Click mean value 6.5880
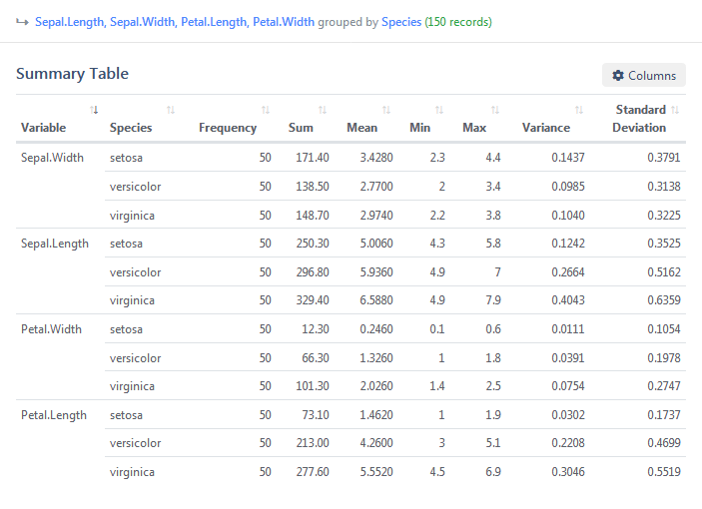Viewport: 702px width, 509px height. click(376, 300)
